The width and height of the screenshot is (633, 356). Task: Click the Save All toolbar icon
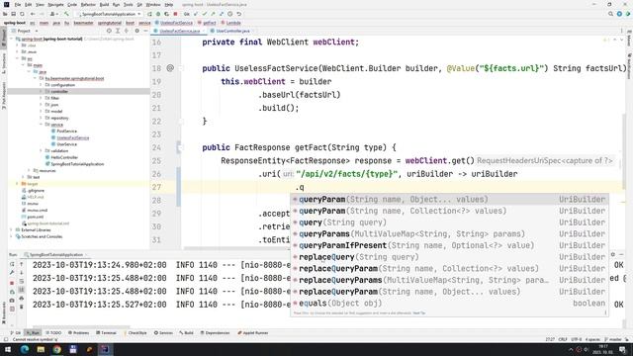tap(13, 14)
